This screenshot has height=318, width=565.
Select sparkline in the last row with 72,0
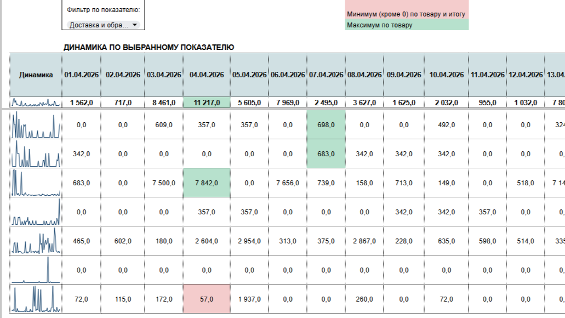click(36, 299)
